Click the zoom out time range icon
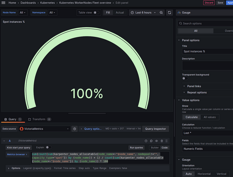Screen dimensions: 233x177 coord(161,13)
